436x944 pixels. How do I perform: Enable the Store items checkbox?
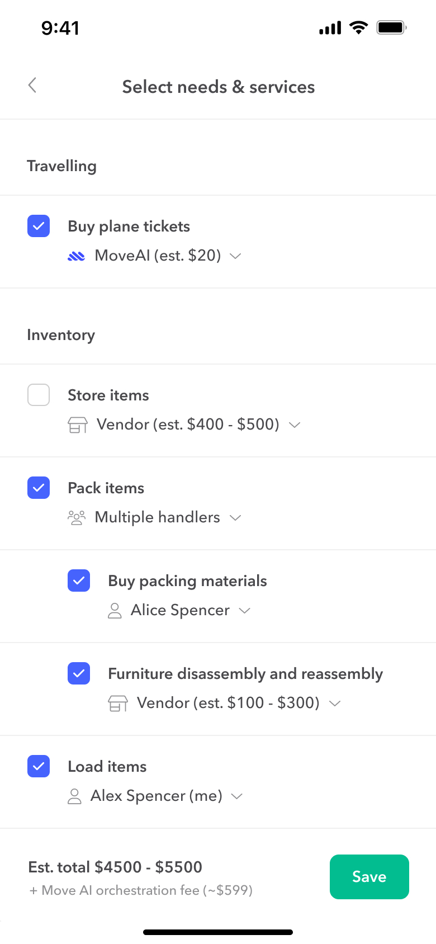click(39, 395)
